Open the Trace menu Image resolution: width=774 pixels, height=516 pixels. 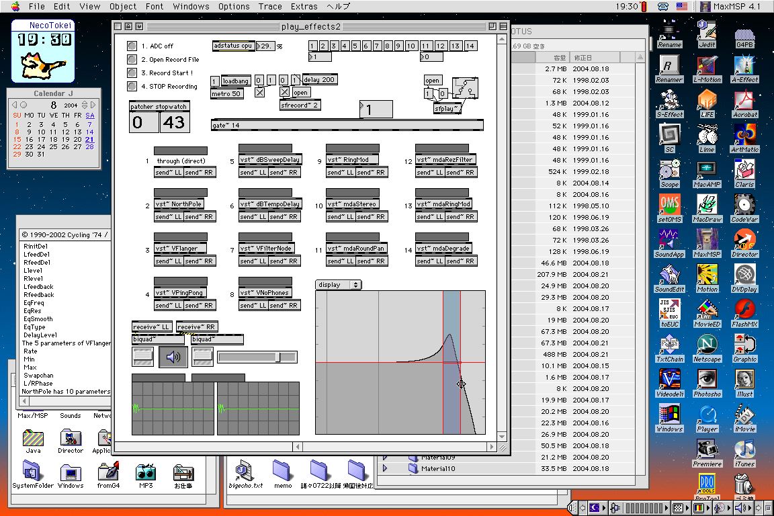tap(270, 6)
